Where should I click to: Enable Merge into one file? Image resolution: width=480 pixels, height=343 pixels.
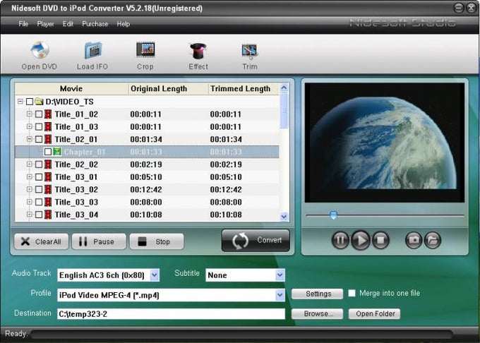coord(352,293)
